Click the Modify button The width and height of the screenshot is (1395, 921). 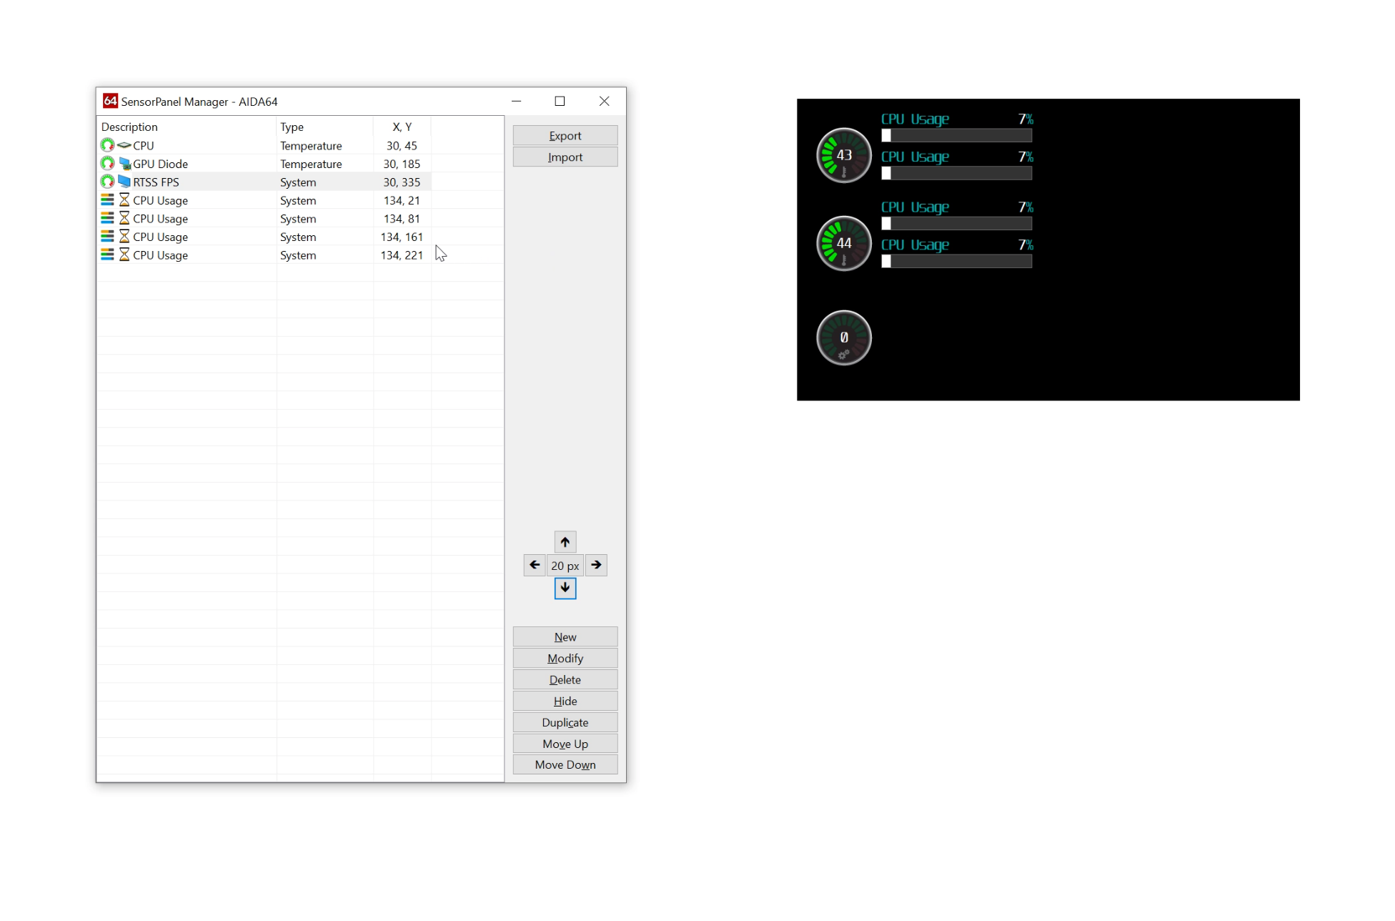[x=565, y=659]
